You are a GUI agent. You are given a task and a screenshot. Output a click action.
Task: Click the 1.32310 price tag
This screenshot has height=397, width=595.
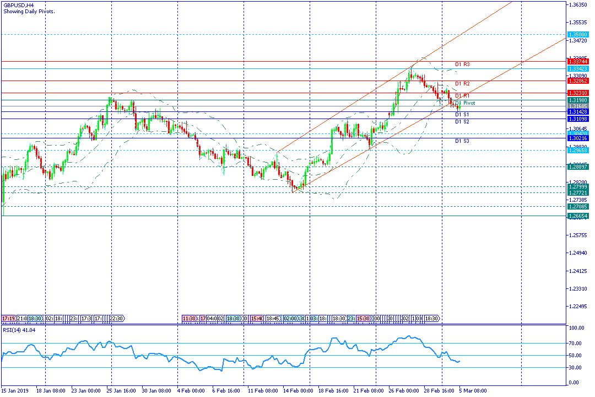(x=578, y=93)
